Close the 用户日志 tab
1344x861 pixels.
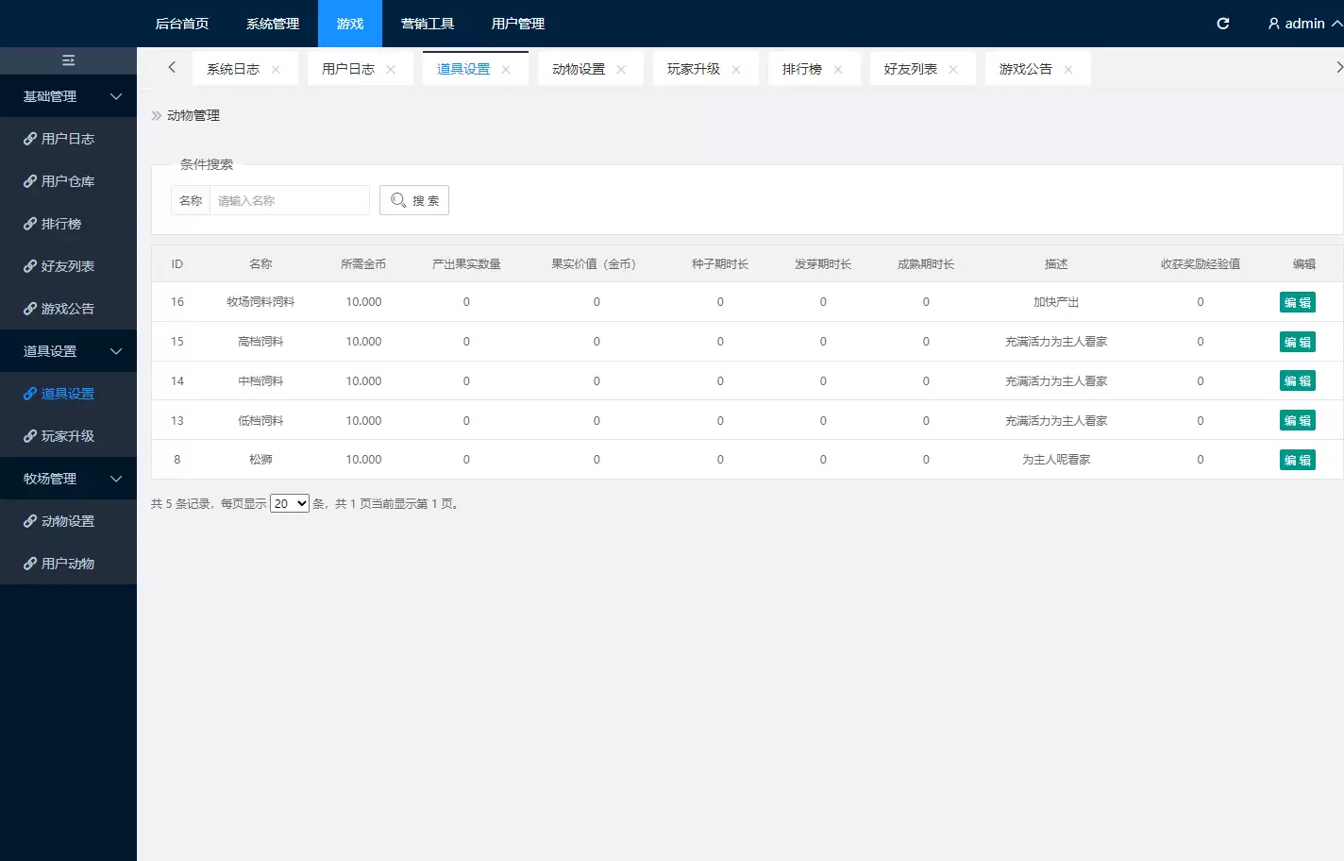[391, 70]
